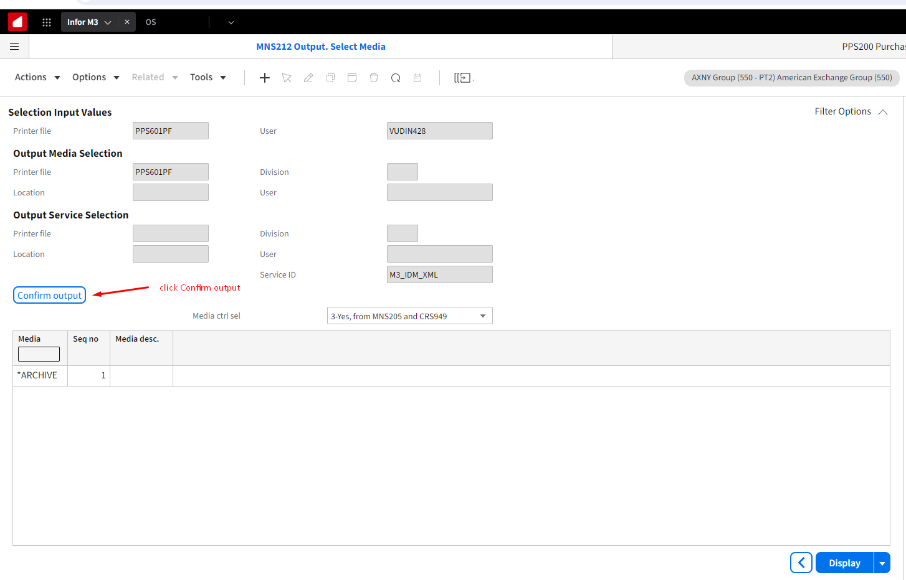
Task: Click the calendar notes toolbar icon
Action: coord(417,78)
